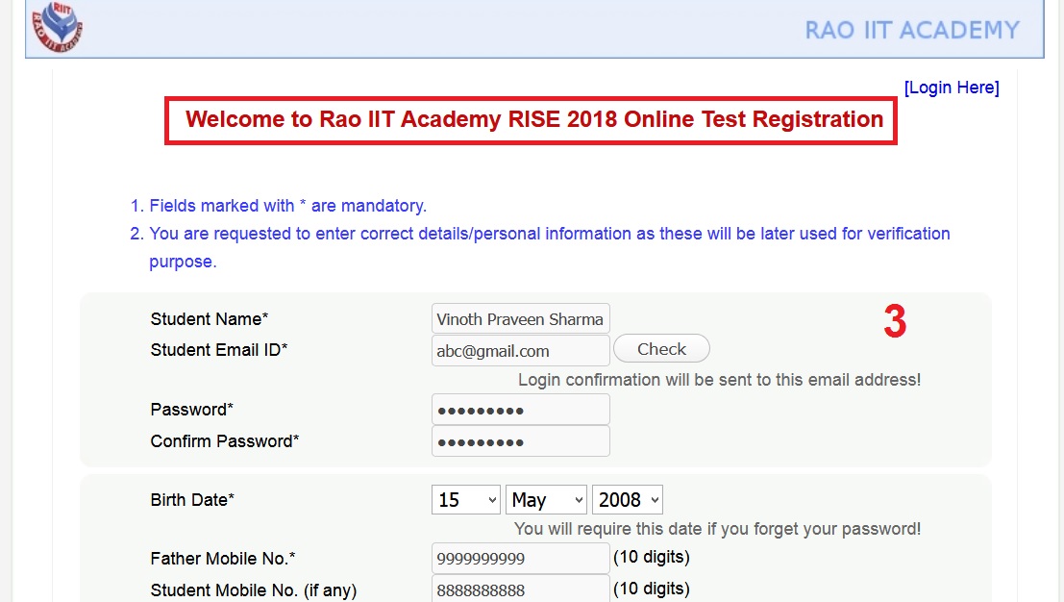Click the red number 3 marker
1064x602 pixels.
point(895,323)
